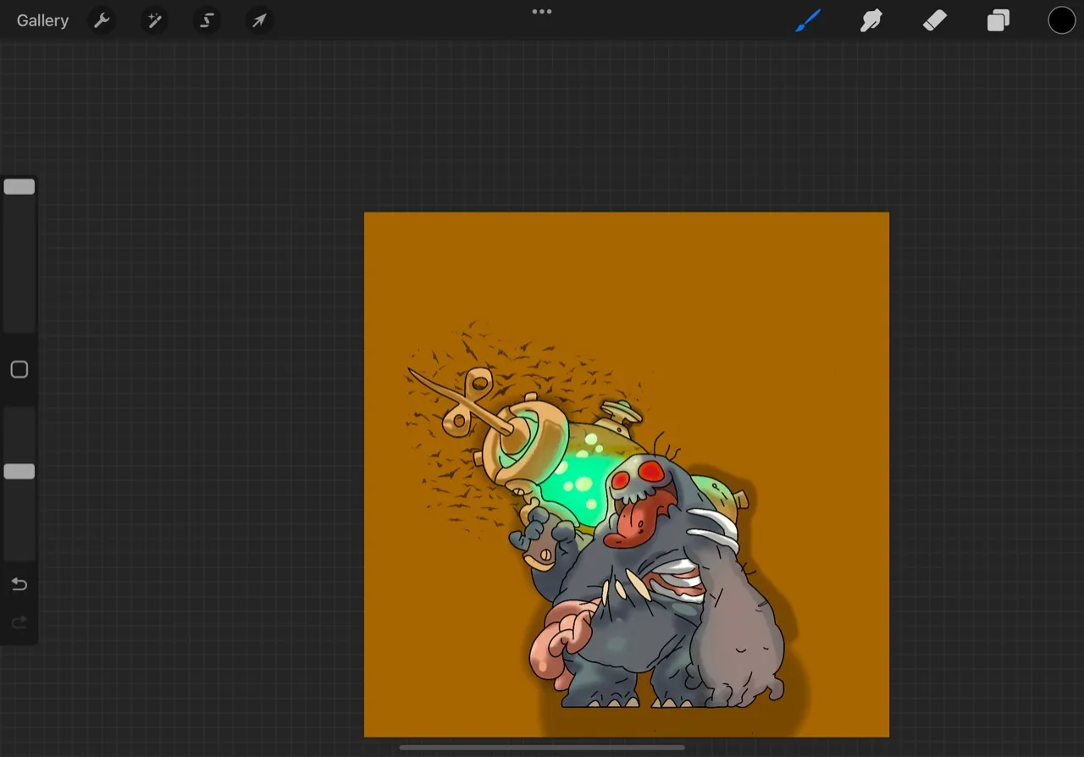Viewport: 1084px width, 757px height.
Task: Activate the Selection tool
Action: click(x=207, y=21)
